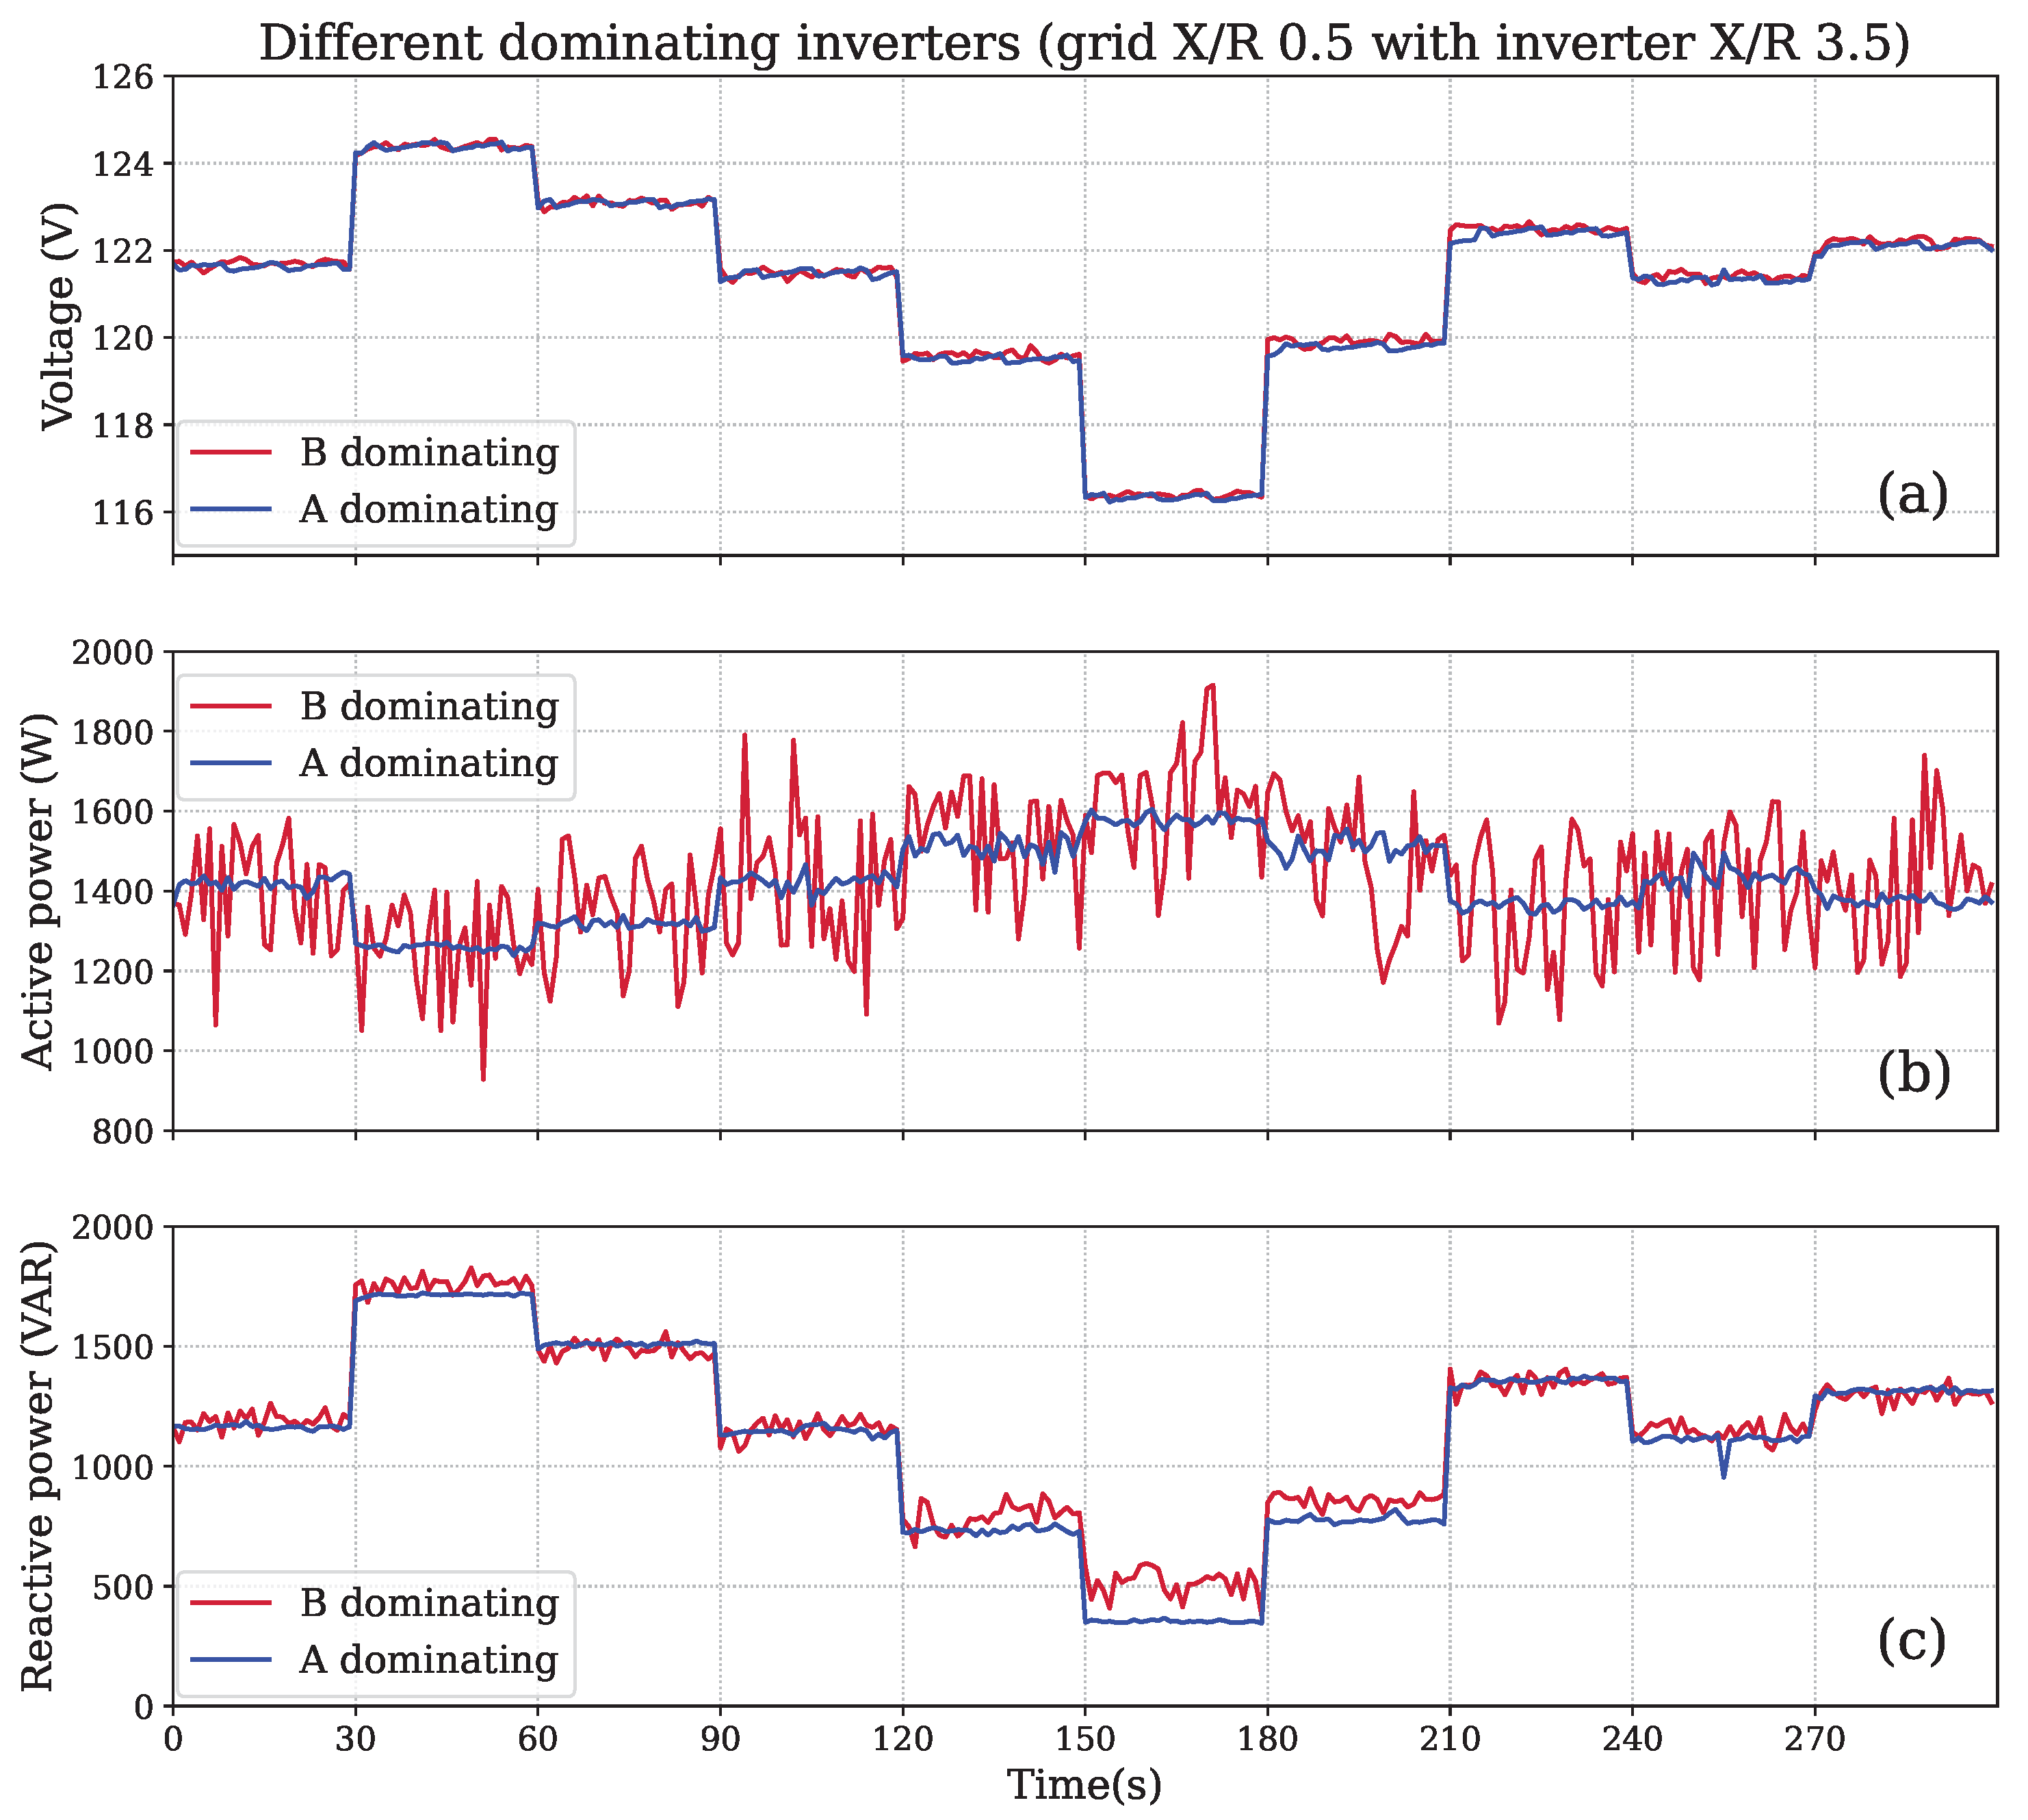The image size is (2028, 1820).
Task: Click the 60 tick on time axis
Action: (538, 1738)
